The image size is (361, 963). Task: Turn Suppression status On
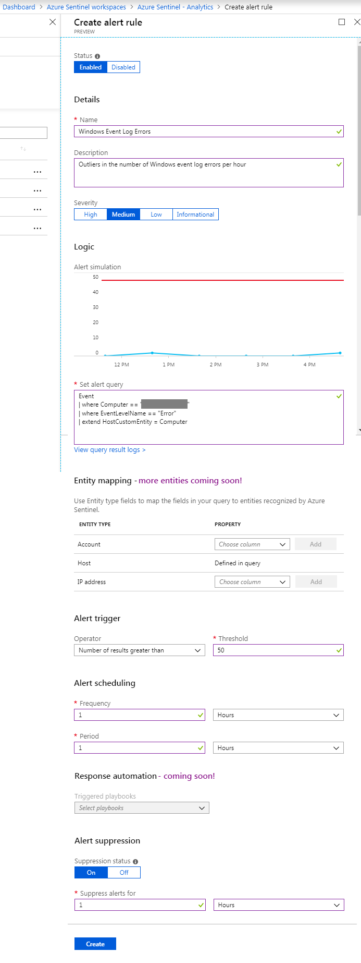point(91,873)
